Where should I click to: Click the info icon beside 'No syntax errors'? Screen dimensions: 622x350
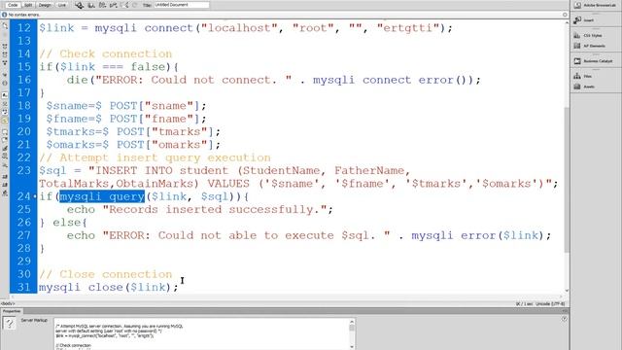pos(4,15)
